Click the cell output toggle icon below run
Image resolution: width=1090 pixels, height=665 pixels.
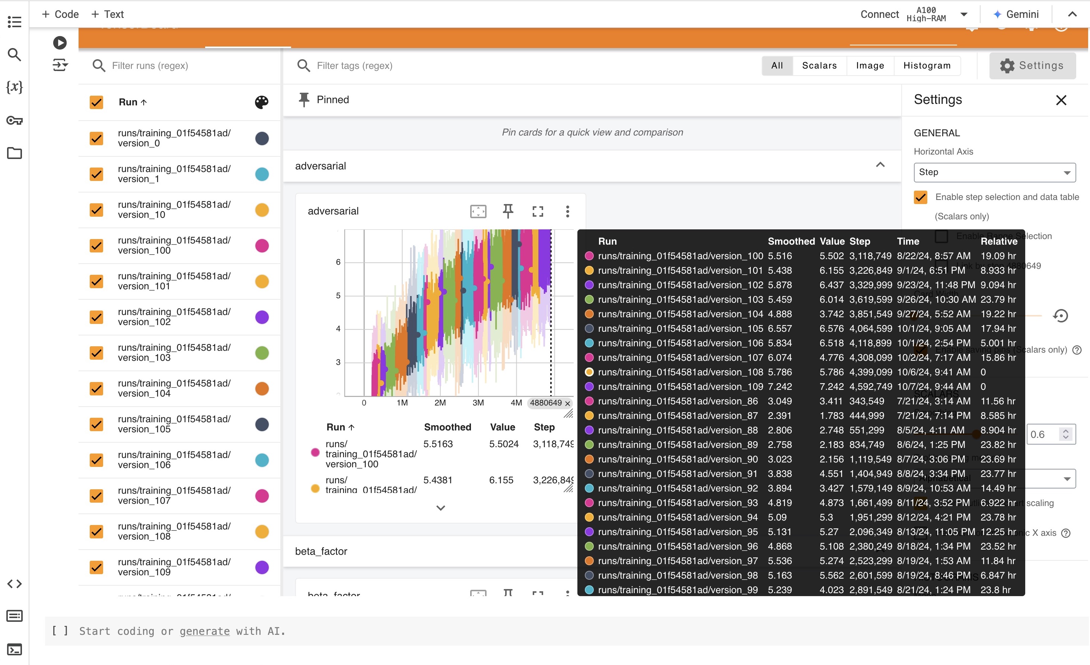(60, 65)
